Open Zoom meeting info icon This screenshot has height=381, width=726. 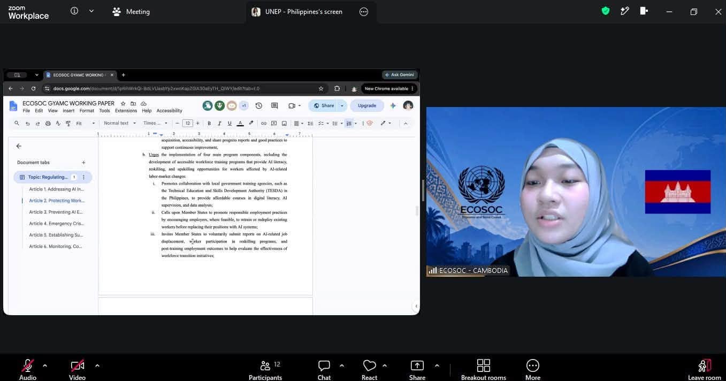click(x=74, y=11)
